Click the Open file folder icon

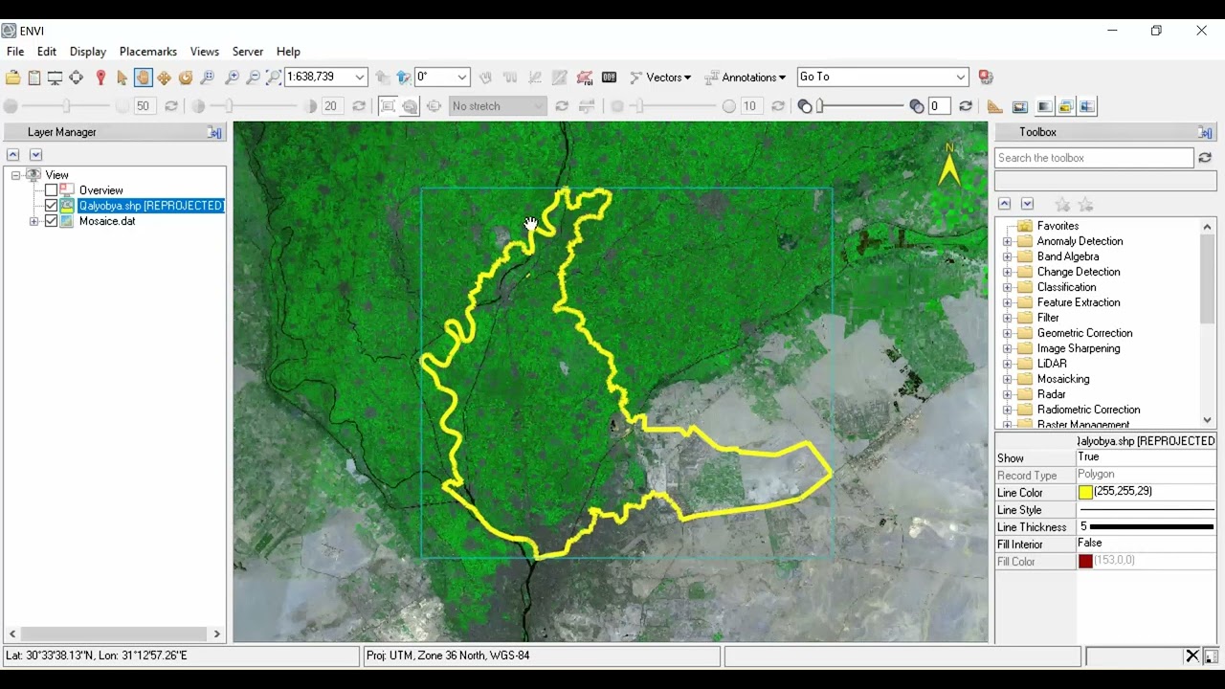click(x=12, y=78)
